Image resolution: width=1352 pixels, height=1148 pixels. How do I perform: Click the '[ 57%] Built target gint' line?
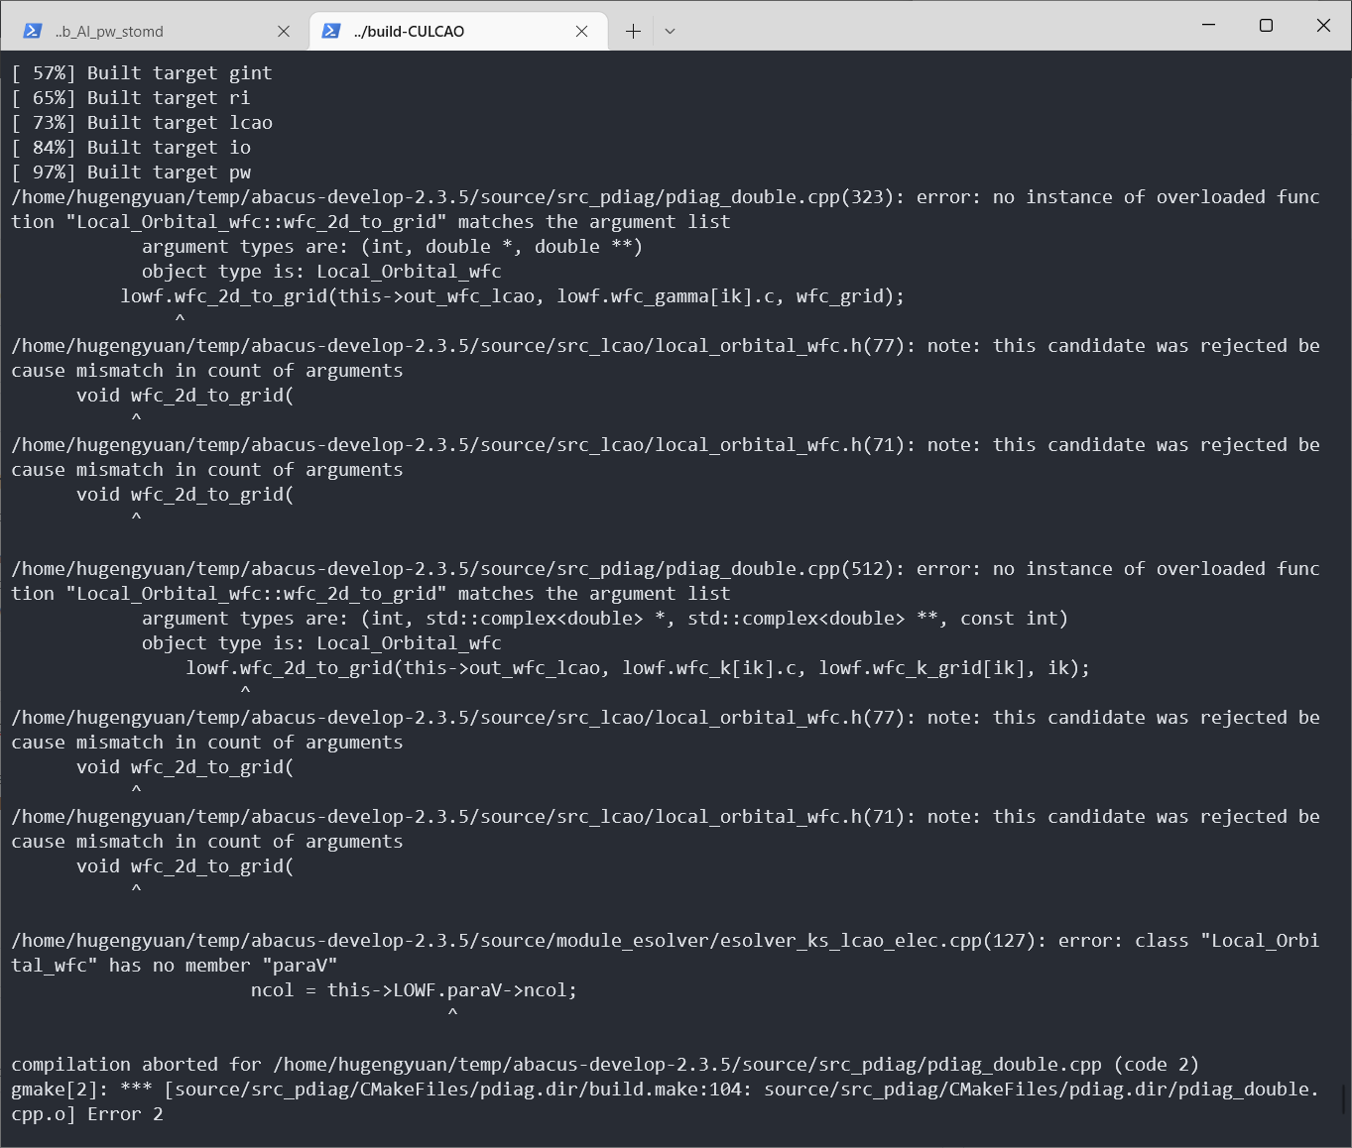click(x=142, y=72)
